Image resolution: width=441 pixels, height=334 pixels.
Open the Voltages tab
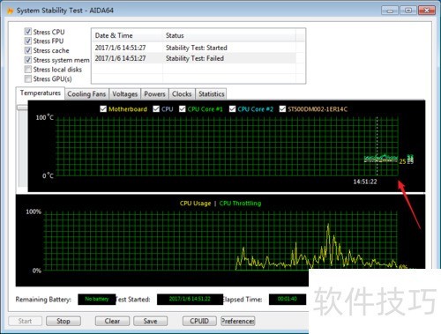click(x=125, y=94)
